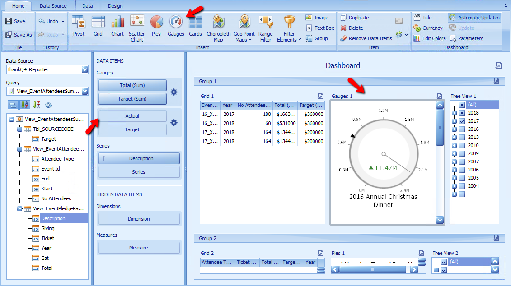Sort fields descending A-Z icon
The width and height of the screenshot is (511, 286).
(x=37, y=105)
